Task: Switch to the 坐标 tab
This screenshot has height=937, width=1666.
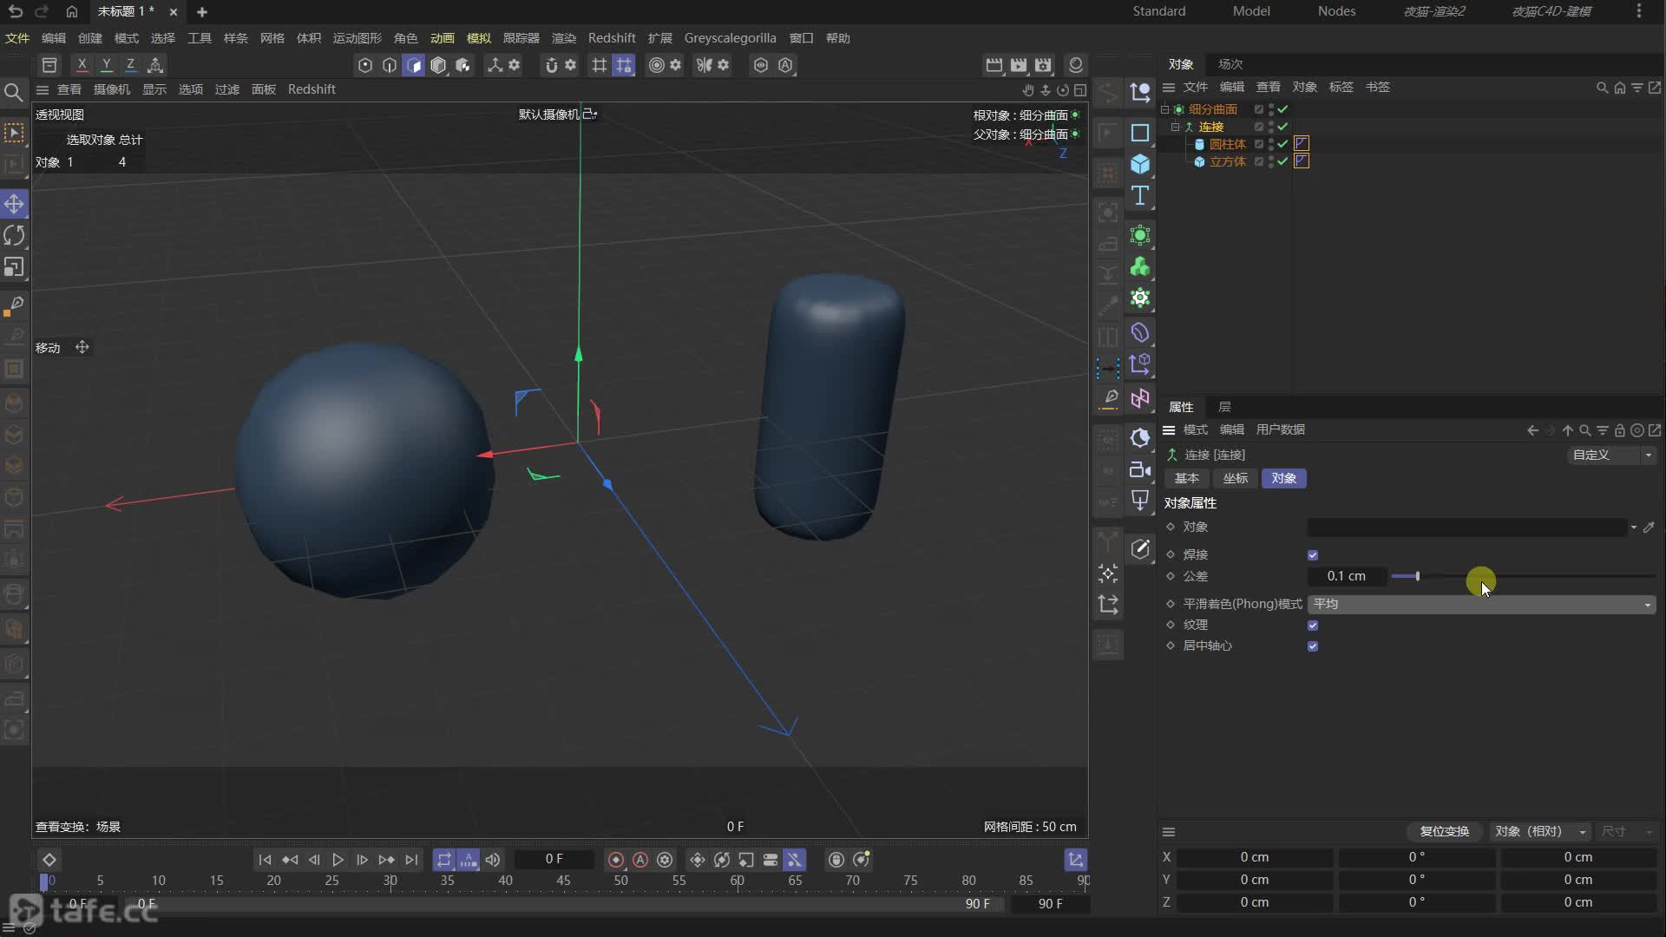Action: (1236, 479)
